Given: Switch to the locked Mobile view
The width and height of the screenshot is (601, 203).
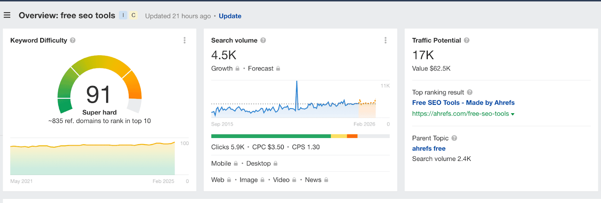Looking at the screenshot, I should (x=225, y=164).
